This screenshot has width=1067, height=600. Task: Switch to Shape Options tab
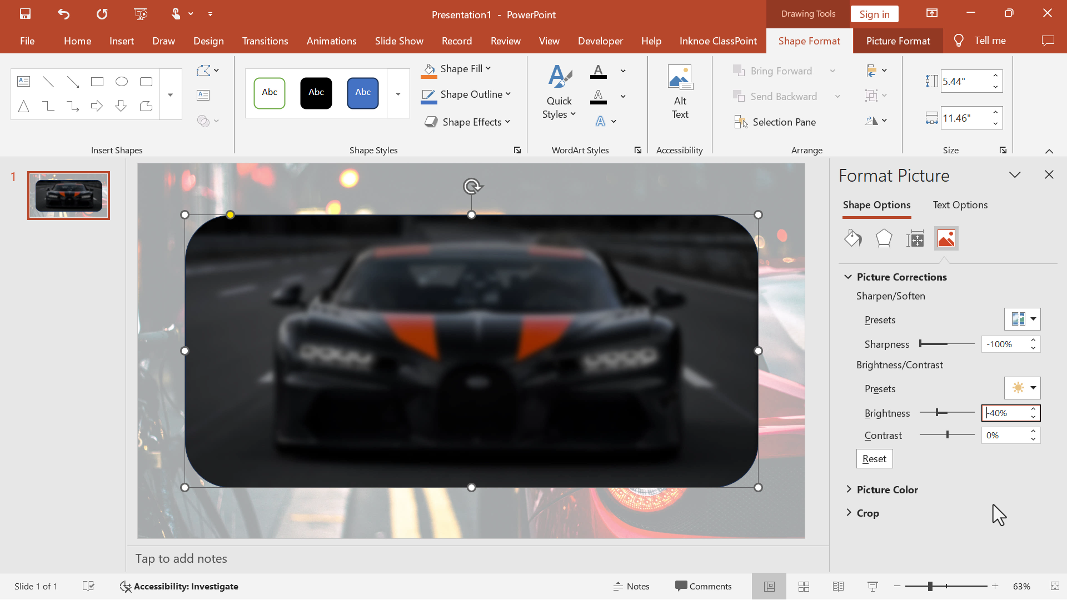click(876, 204)
